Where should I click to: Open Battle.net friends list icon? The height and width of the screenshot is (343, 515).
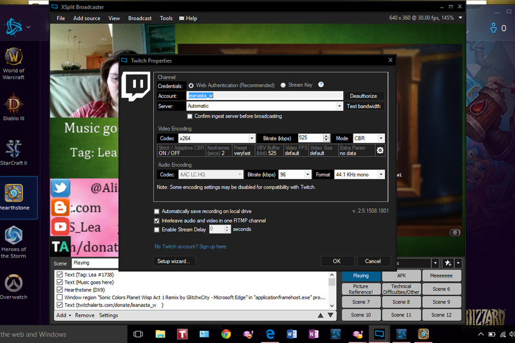[x=493, y=28]
